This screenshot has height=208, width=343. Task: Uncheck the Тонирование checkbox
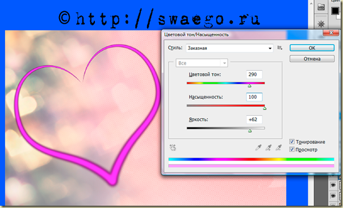(292, 142)
